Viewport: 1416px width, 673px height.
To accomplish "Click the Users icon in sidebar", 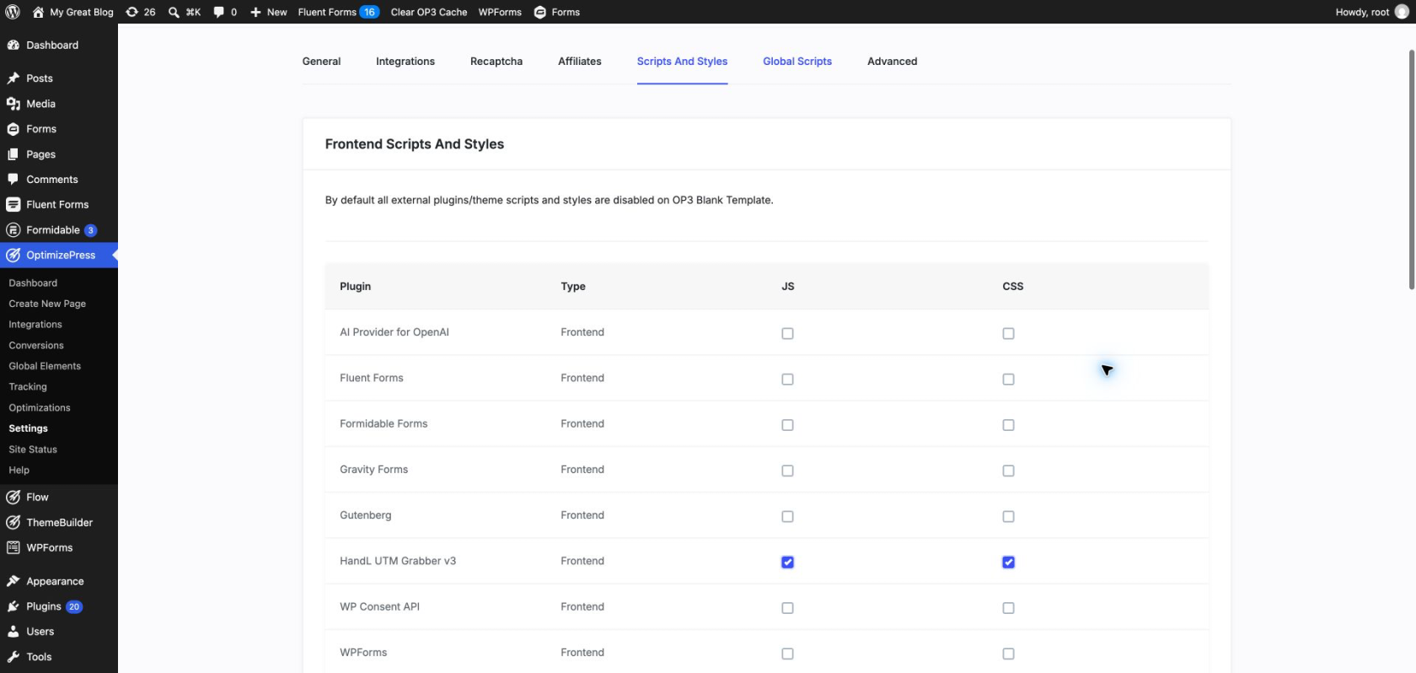I will click(13, 631).
